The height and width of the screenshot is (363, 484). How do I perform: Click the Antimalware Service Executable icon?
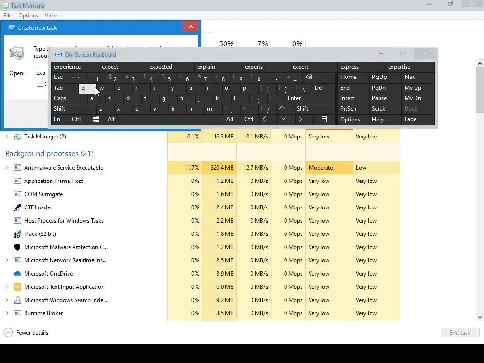(x=17, y=168)
